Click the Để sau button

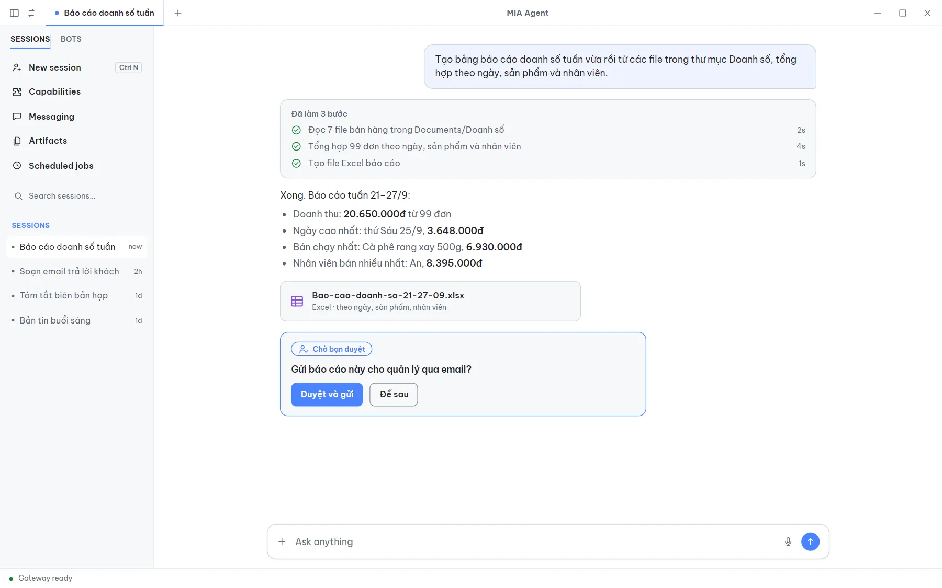394,395
